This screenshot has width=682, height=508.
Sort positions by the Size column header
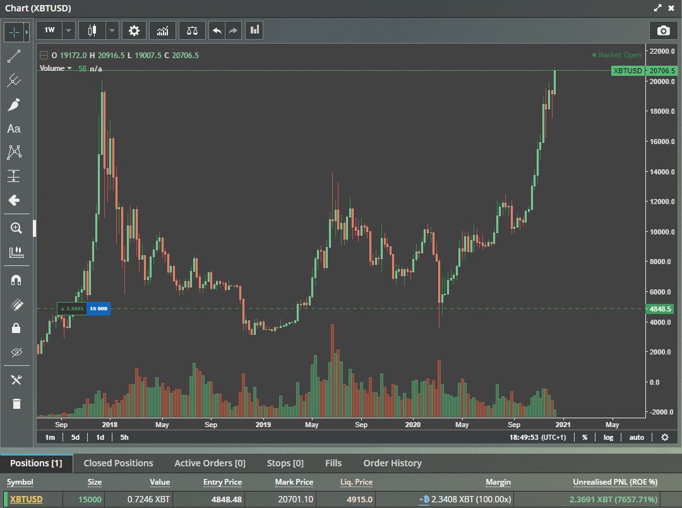click(x=94, y=482)
